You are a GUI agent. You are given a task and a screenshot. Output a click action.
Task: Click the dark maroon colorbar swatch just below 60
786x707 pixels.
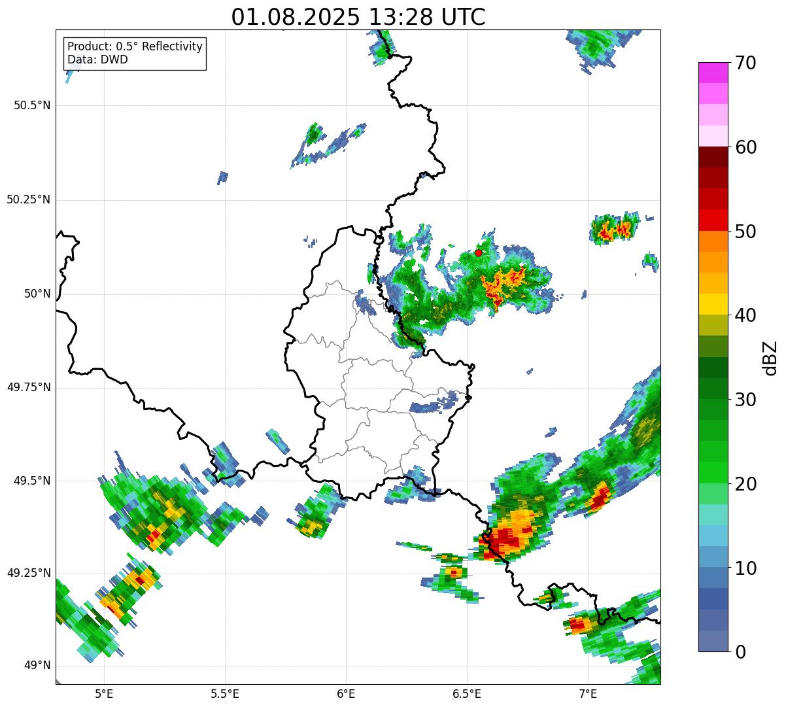[x=713, y=157]
